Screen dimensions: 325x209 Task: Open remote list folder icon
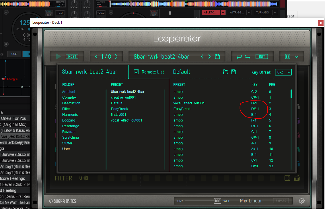(225, 72)
